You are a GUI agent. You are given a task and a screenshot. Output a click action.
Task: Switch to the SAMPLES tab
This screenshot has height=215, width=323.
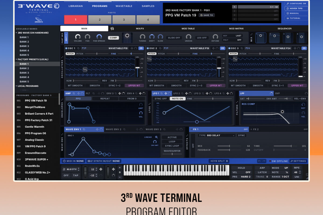(x=148, y=6)
